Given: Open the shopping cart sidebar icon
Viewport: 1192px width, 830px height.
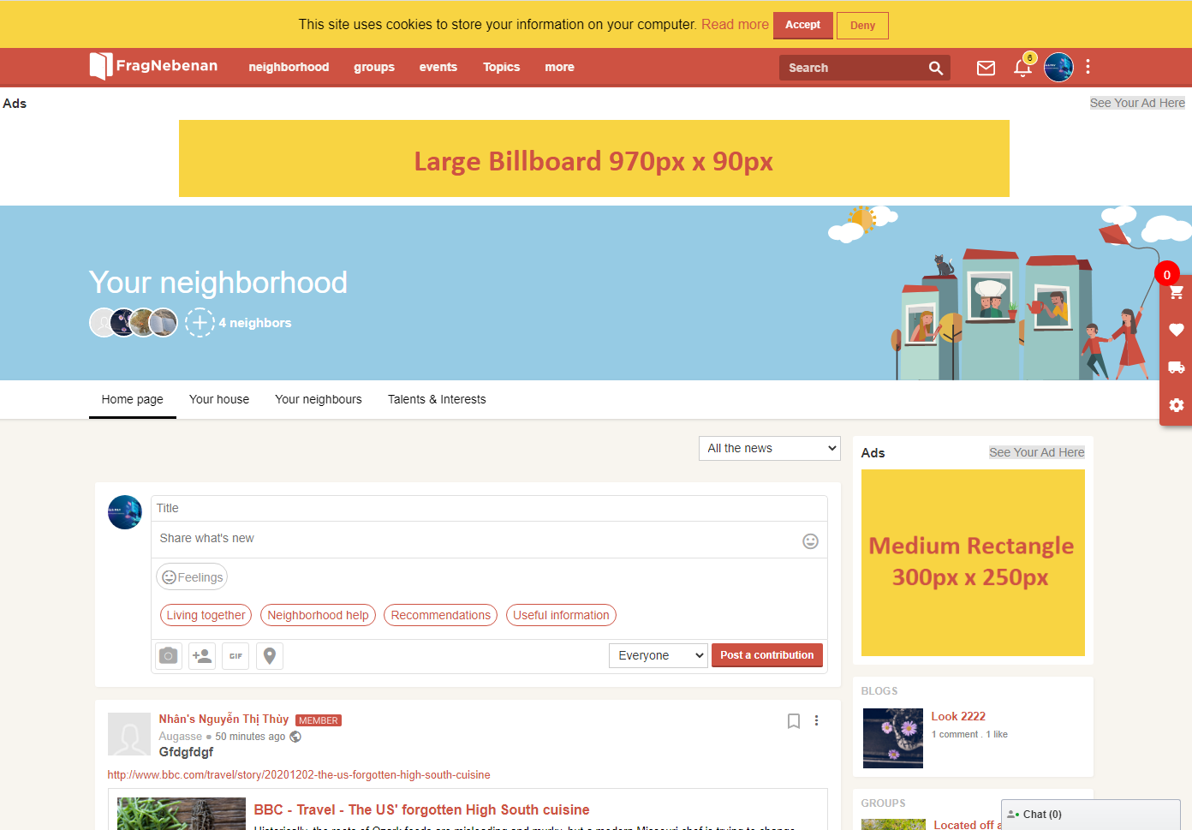Looking at the screenshot, I should click(x=1176, y=293).
